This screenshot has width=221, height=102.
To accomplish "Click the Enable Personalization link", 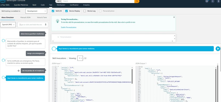I will (x=69, y=27).
